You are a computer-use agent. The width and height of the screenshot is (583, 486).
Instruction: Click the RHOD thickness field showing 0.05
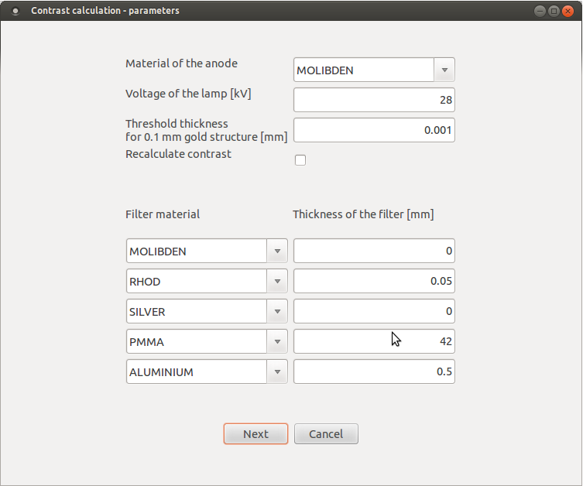tap(374, 282)
